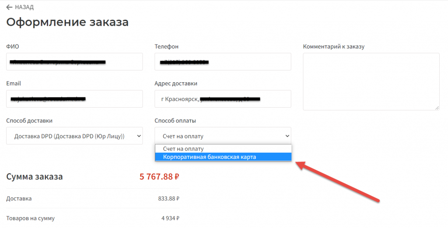Click the Сумма заказа heading

tap(35, 177)
